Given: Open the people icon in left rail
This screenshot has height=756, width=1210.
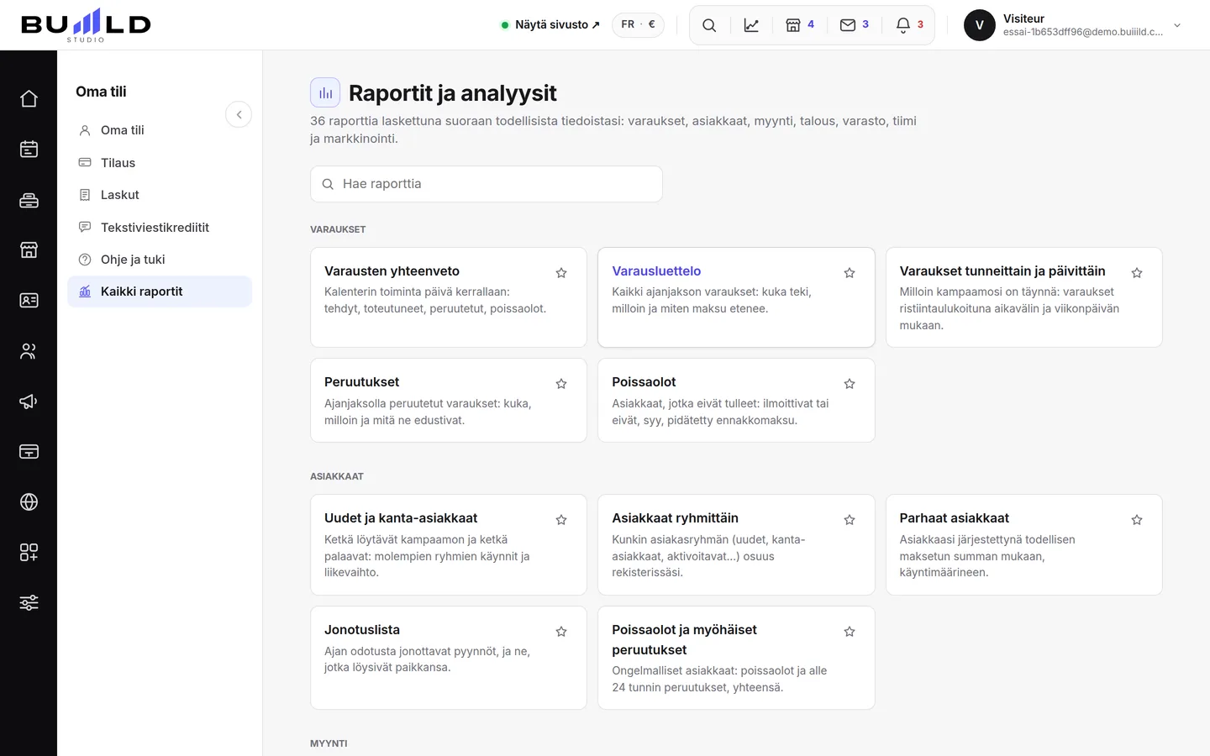Looking at the screenshot, I should (x=29, y=351).
